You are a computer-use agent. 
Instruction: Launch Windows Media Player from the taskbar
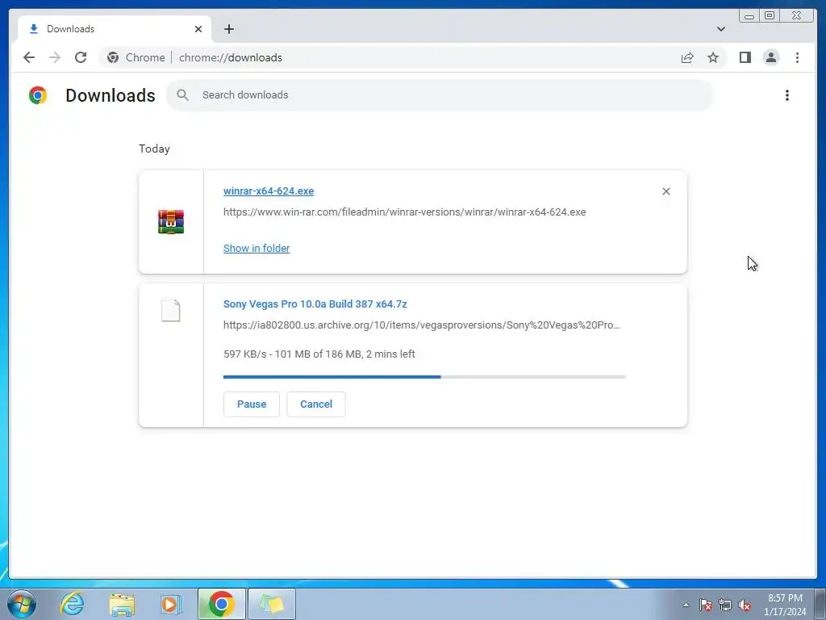(170, 604)
